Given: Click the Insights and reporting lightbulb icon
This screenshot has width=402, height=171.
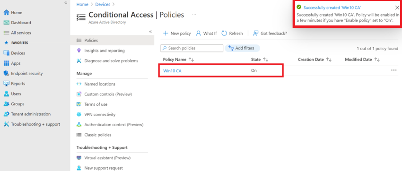Looking at the screenshot, I should coord(79,51).
